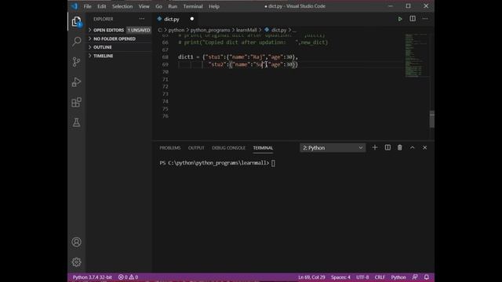
Task: Click python folder in breadcrumb
Action: point(176,30)
